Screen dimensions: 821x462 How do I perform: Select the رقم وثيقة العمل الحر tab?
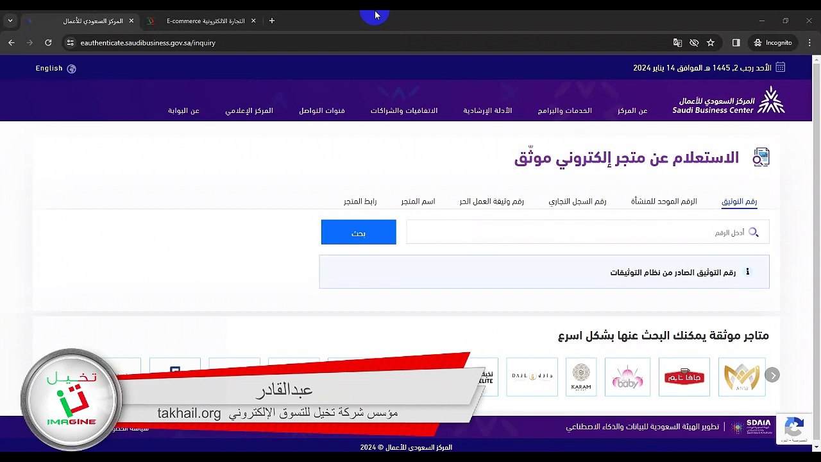coord(491,201)
